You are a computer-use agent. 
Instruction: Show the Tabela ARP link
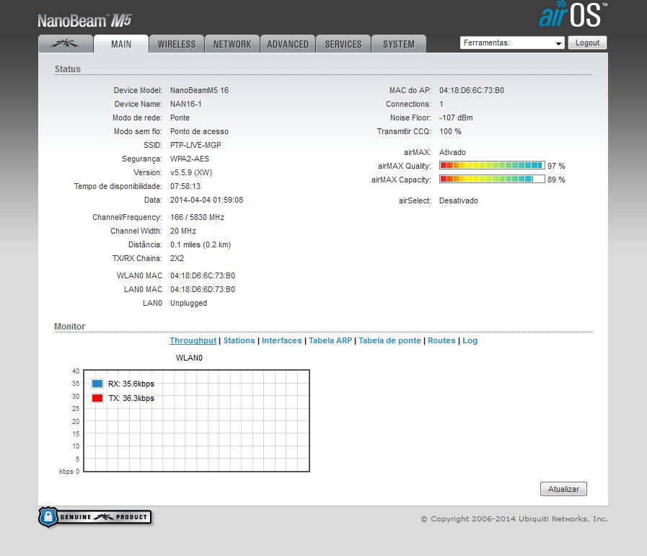[x=330, y=340]
